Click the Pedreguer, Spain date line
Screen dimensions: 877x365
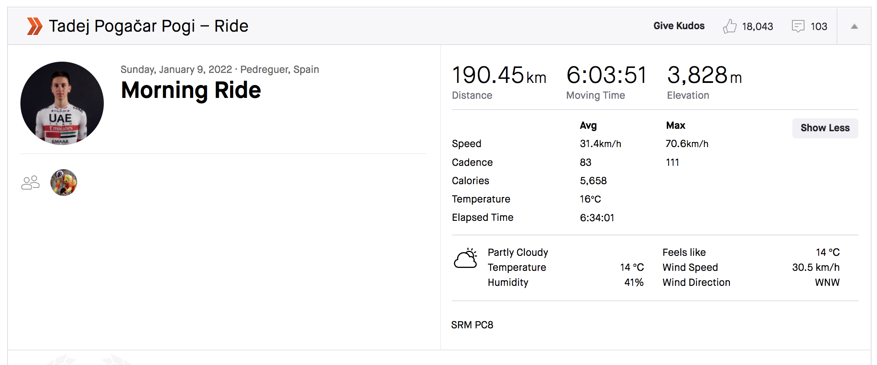(220, 70)
